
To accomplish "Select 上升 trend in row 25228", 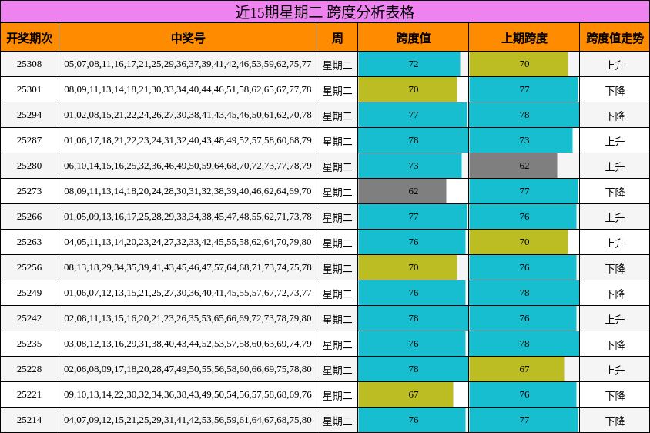I will (x=615, y=370).
